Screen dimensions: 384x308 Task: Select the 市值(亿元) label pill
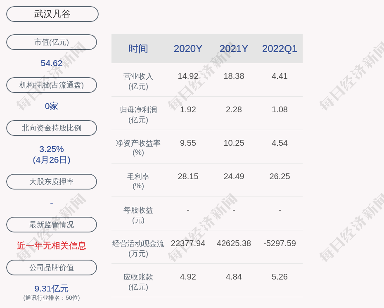[x=52, y=42]
